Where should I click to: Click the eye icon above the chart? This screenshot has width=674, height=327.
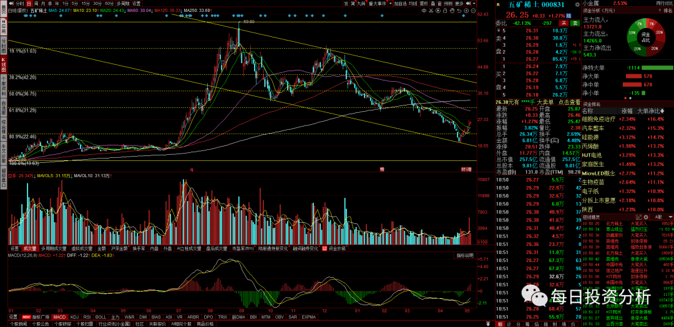point(424,11)
